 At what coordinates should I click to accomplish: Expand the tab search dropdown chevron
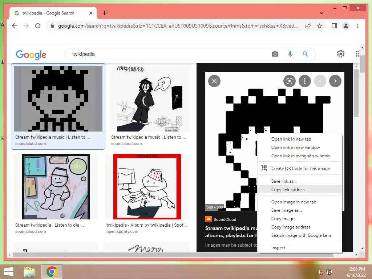pyautogui.click(x=322, y=13)
